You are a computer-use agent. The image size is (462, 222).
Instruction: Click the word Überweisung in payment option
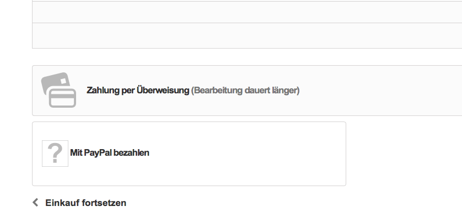coord(163,90)
